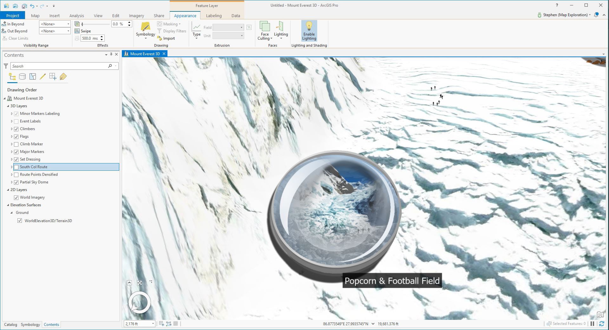Click the Out Beyond visibility button

click(15, 31)
